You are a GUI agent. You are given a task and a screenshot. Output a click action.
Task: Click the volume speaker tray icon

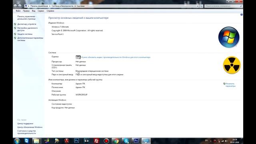pos(226,141)
